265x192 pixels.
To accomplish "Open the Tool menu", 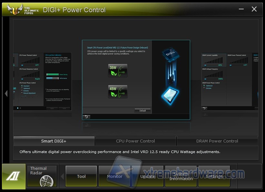I will coord(81,176).
